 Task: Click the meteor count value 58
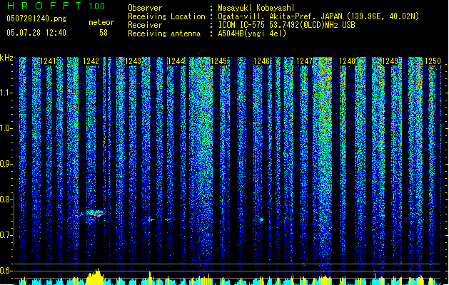pos(104,33)
